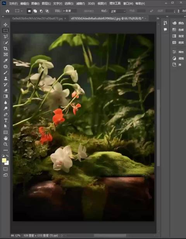Open the foreground color swatch

click(4, 160)
